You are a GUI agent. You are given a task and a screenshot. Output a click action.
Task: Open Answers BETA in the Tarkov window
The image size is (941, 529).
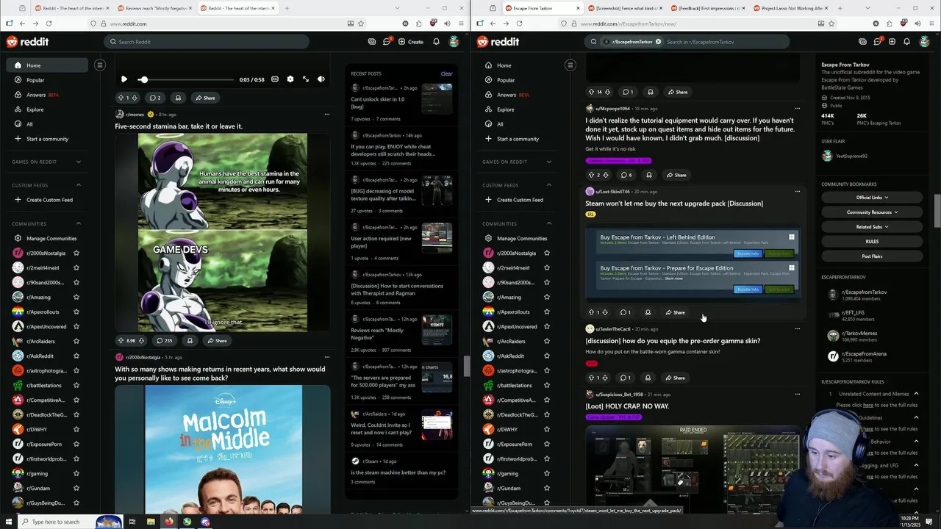coord(518,95)
